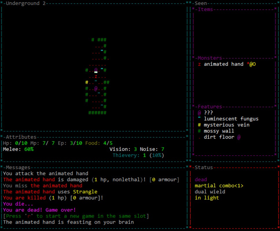The image size is (280, 231).
Task: Click the message 'You miss the animated hand'
Action: pyautogui.click(x=43, y=186)
